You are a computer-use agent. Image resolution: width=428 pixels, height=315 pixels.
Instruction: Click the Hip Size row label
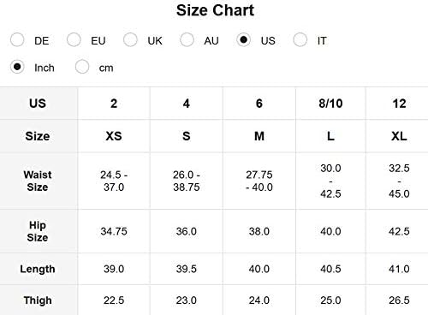click(x=38, y=231)
